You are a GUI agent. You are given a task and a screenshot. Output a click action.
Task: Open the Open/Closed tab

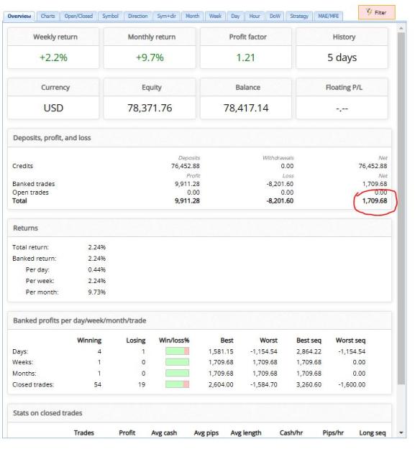(x=78, y=16)
